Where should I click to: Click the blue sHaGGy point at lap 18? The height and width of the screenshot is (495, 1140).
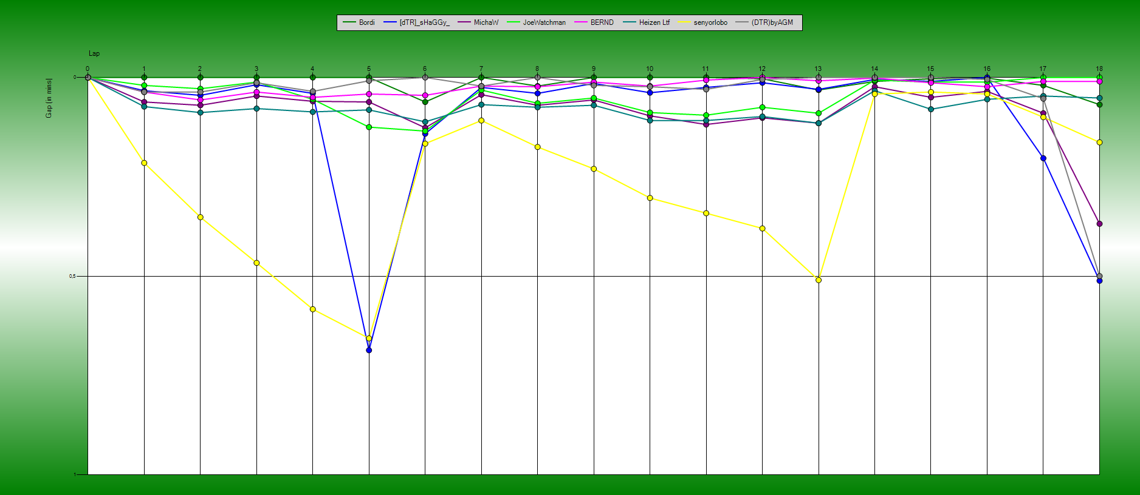[1099, 281]
